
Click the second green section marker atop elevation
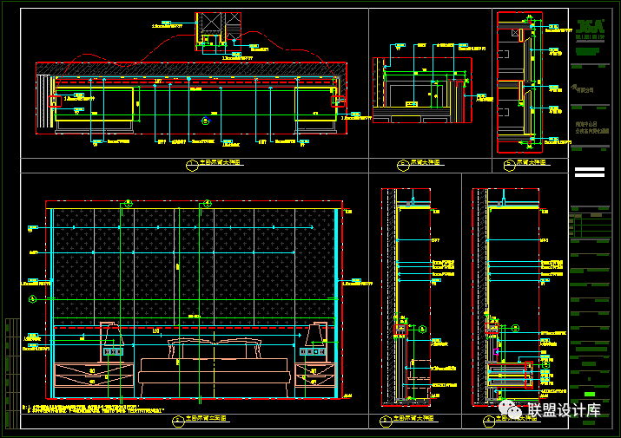(205, 203)
